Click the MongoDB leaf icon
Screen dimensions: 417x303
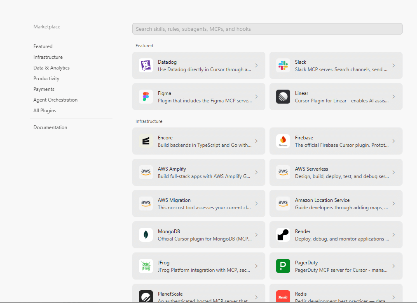(146, 235)
